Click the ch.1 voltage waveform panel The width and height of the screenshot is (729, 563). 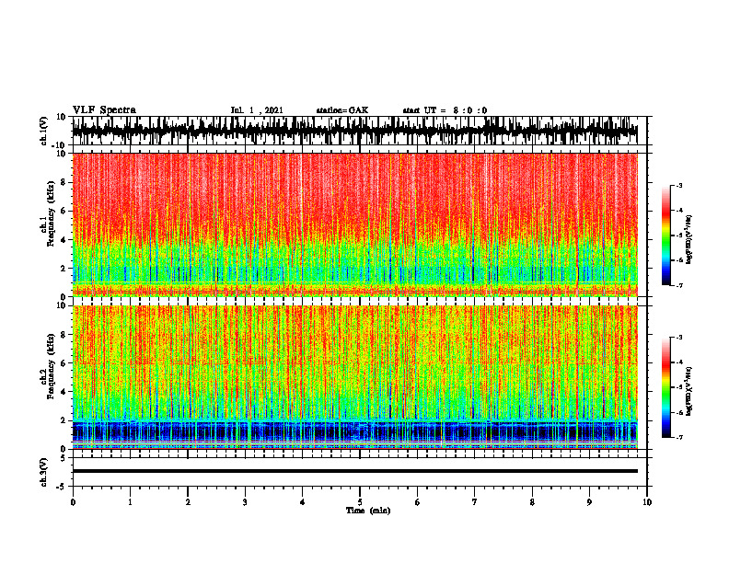tap(360, 131)
